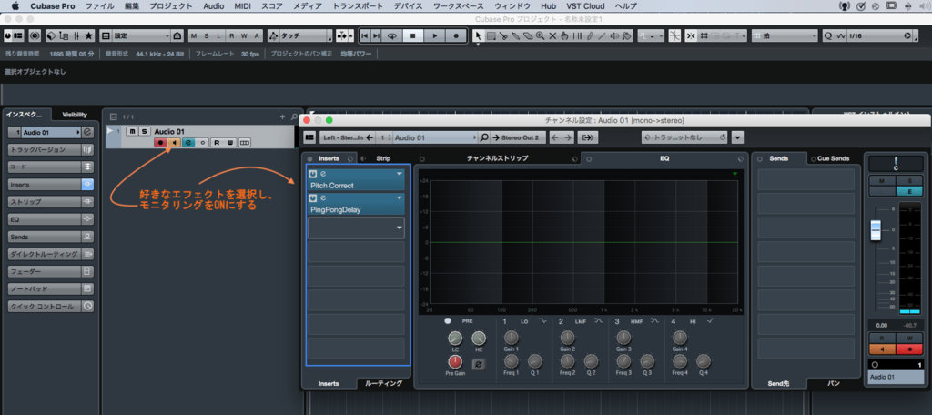Search tracks with the magnifier icon
Viewport: 932px width, 415px height.
(x=294, y=117)
